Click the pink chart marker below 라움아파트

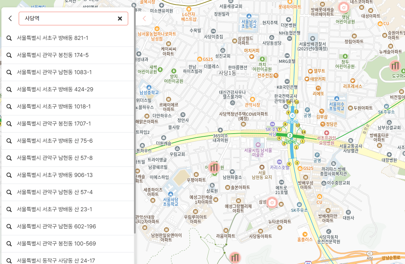(235, 257)
